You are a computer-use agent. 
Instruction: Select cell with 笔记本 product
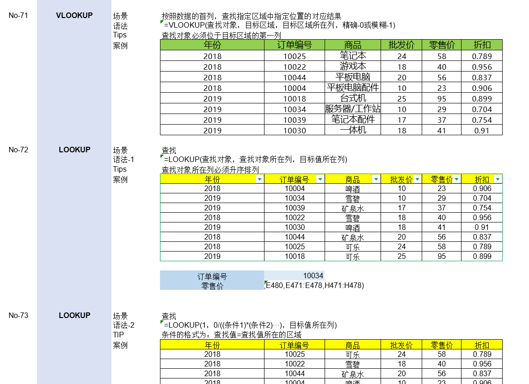(353, 56)
